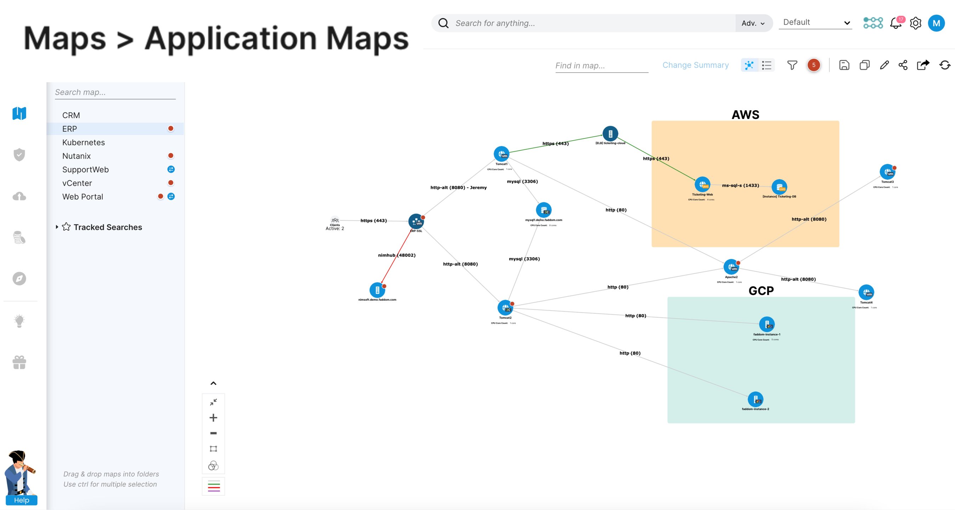Screen dimensions: 955x510
Task: Switch to graph view mode
Action: tap(749, 65)
